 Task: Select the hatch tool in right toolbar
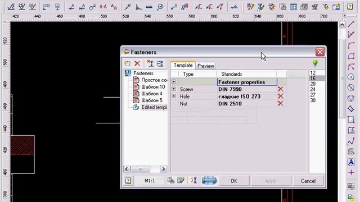pyautogui.click(x=351, y=151)
